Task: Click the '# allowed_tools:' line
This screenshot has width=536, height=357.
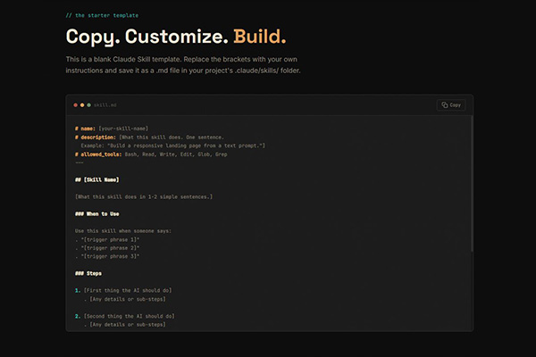Action: click(x=151, y=154)
